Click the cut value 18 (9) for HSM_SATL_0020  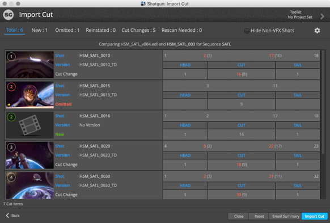click(x=242, y=165)
